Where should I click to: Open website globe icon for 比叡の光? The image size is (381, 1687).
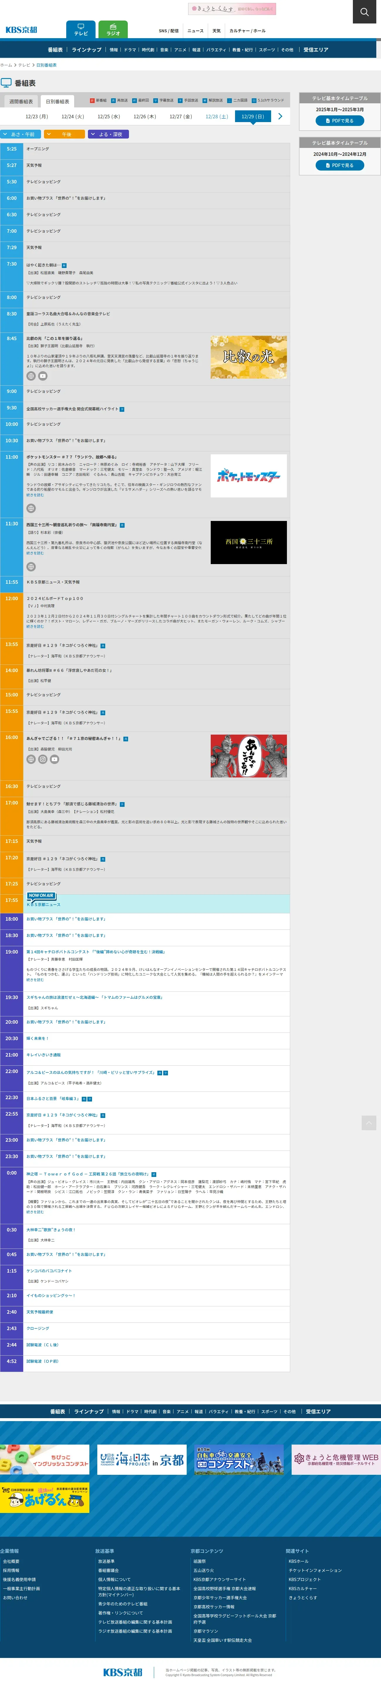tap(31, 376)
